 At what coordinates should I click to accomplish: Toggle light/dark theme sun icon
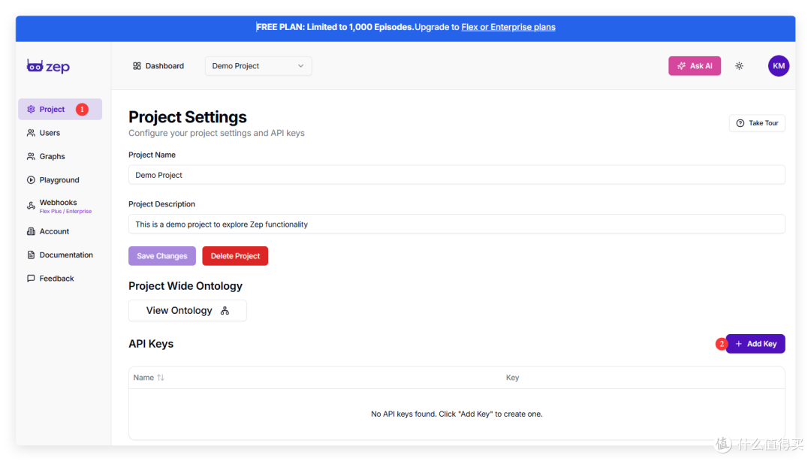(x=739, y=66)
